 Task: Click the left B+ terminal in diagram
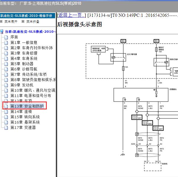pos(123,41)
